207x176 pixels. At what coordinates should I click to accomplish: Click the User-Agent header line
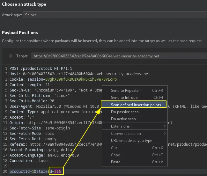[55, 106]
